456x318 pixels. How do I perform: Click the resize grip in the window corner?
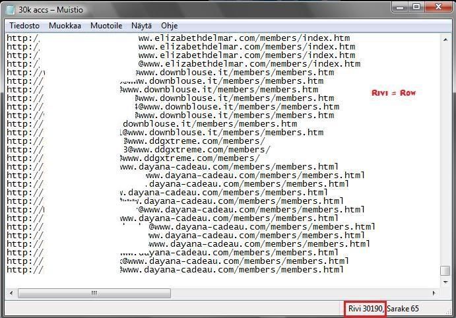tap(447, 309)
